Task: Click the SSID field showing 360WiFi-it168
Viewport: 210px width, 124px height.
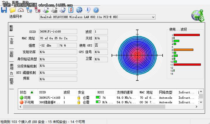Action: point(58,31)
